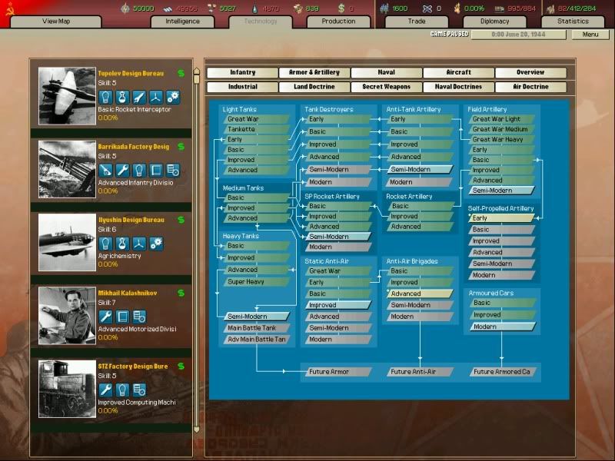Click the flask icon in Ilyushin Design Bureau's row
Screen dimensions: 615x461
[122, 244]
